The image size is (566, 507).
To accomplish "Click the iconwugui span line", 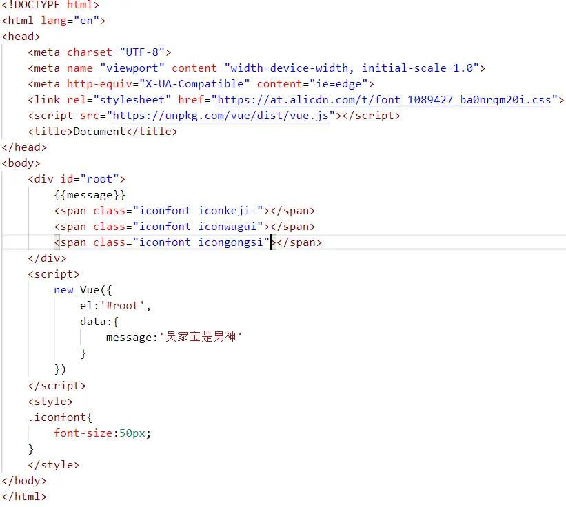I will point(185,227).
